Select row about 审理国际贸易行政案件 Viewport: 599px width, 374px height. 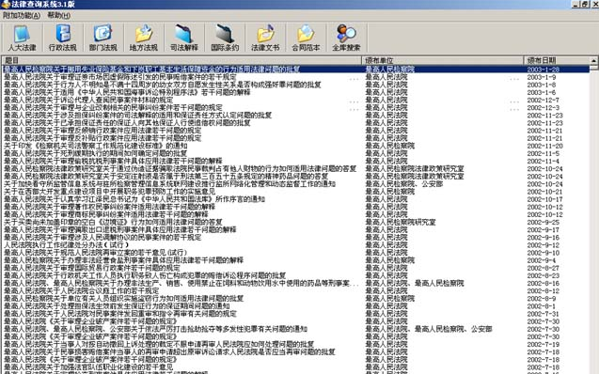click(296, 268)
